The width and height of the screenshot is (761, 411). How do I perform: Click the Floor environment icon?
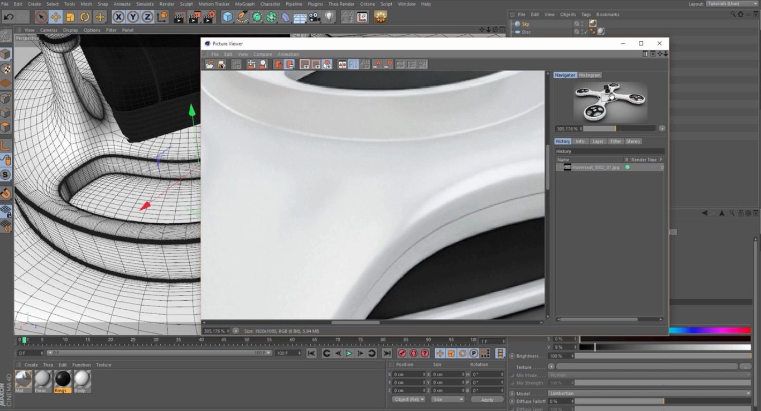tap(300, 17)
